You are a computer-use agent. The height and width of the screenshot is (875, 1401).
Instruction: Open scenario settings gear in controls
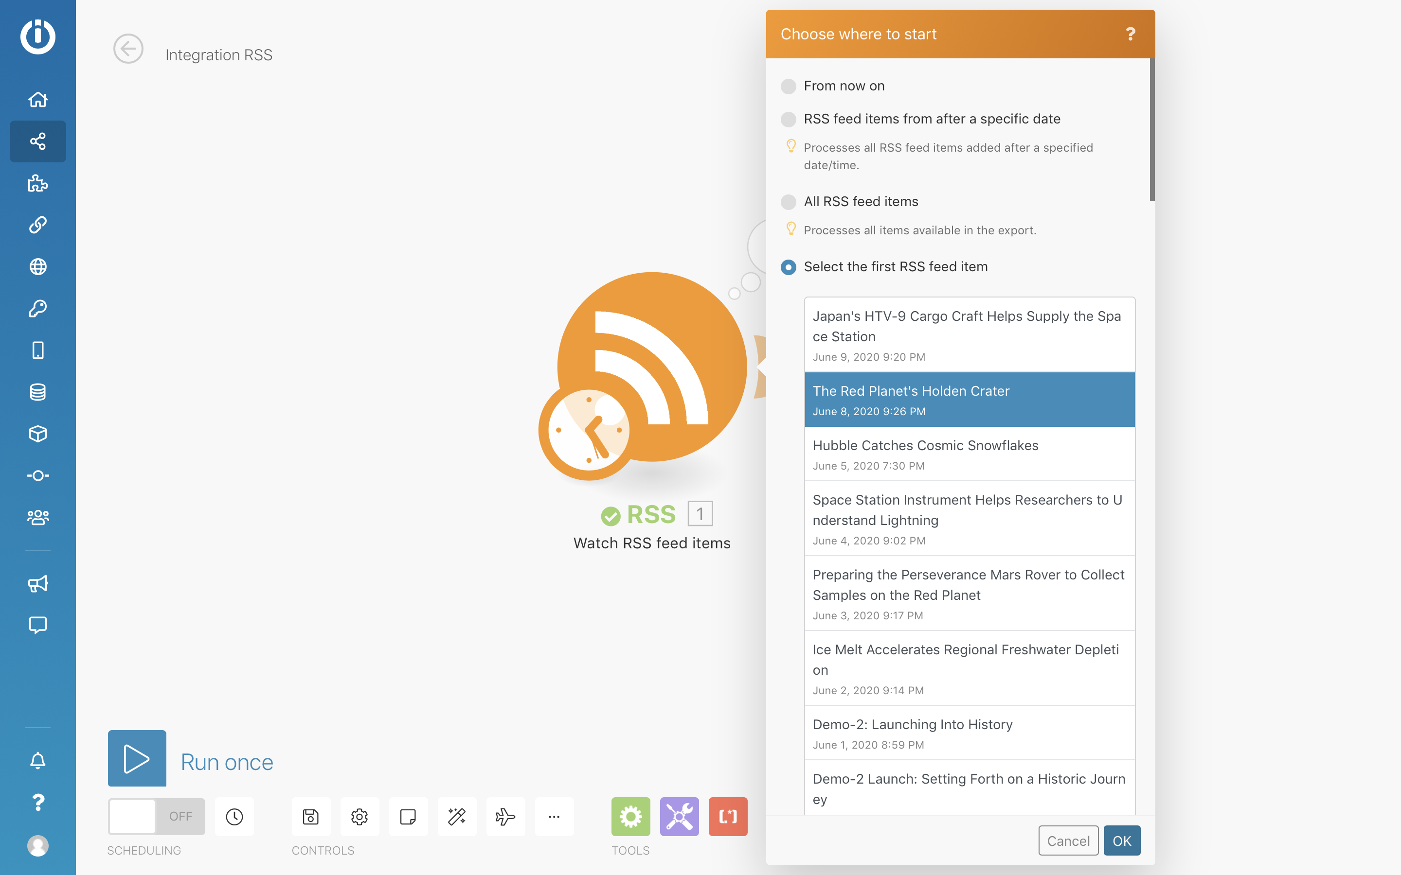(x=359, y=817)
